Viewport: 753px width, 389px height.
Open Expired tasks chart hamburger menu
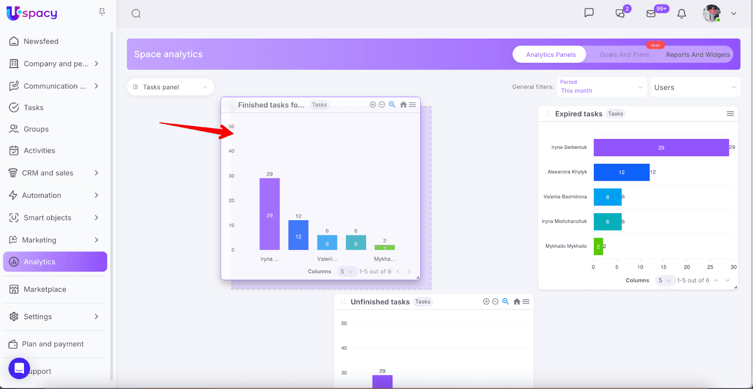tap(730, 114)
